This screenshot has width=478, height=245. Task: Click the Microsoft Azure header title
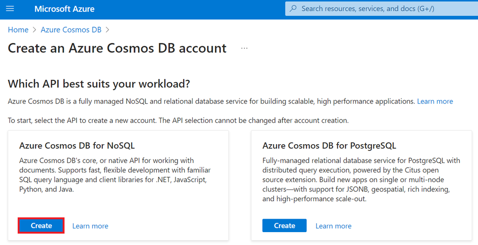(64, 9)
